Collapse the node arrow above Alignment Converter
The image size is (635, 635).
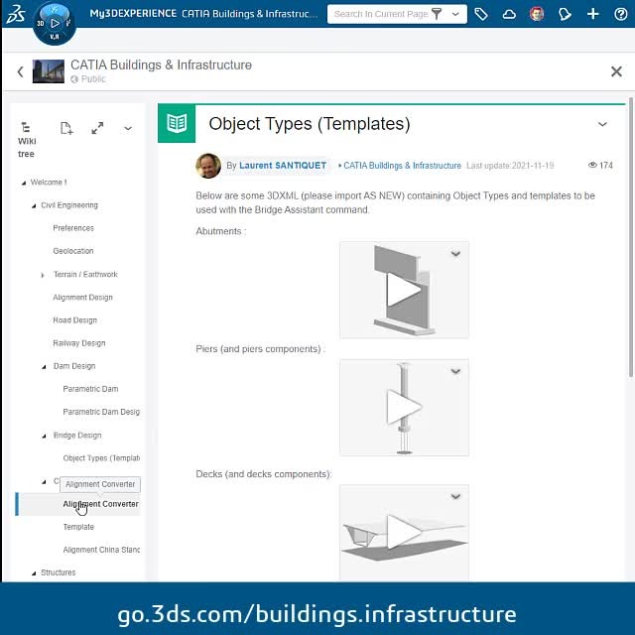tap(44, 482)
